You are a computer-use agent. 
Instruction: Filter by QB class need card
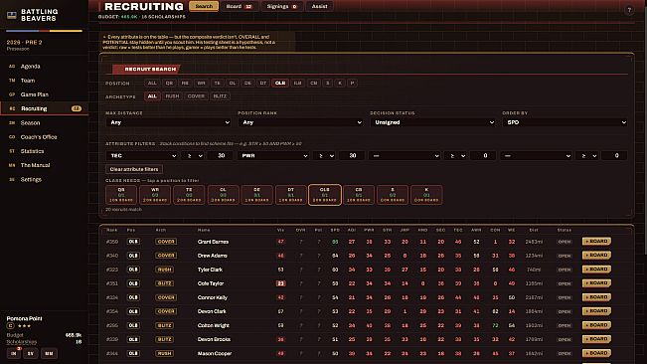pyautogui.click(x=121, y=195)
